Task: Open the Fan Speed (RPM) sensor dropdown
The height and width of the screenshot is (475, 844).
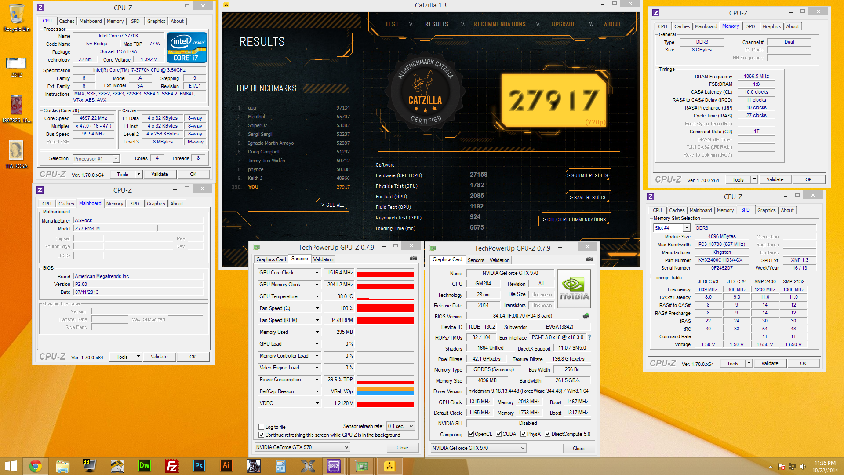Action: [x=316, y=320]
